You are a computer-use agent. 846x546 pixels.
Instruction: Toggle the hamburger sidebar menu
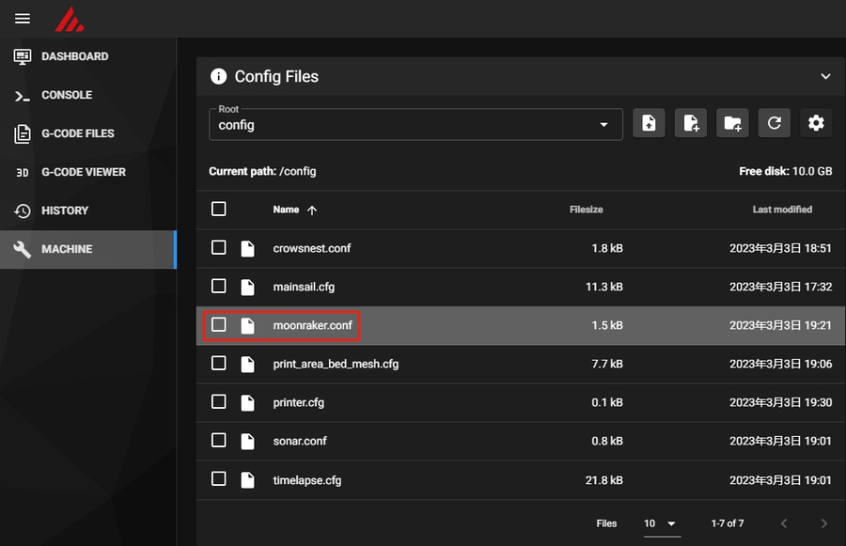coord(23,19)
